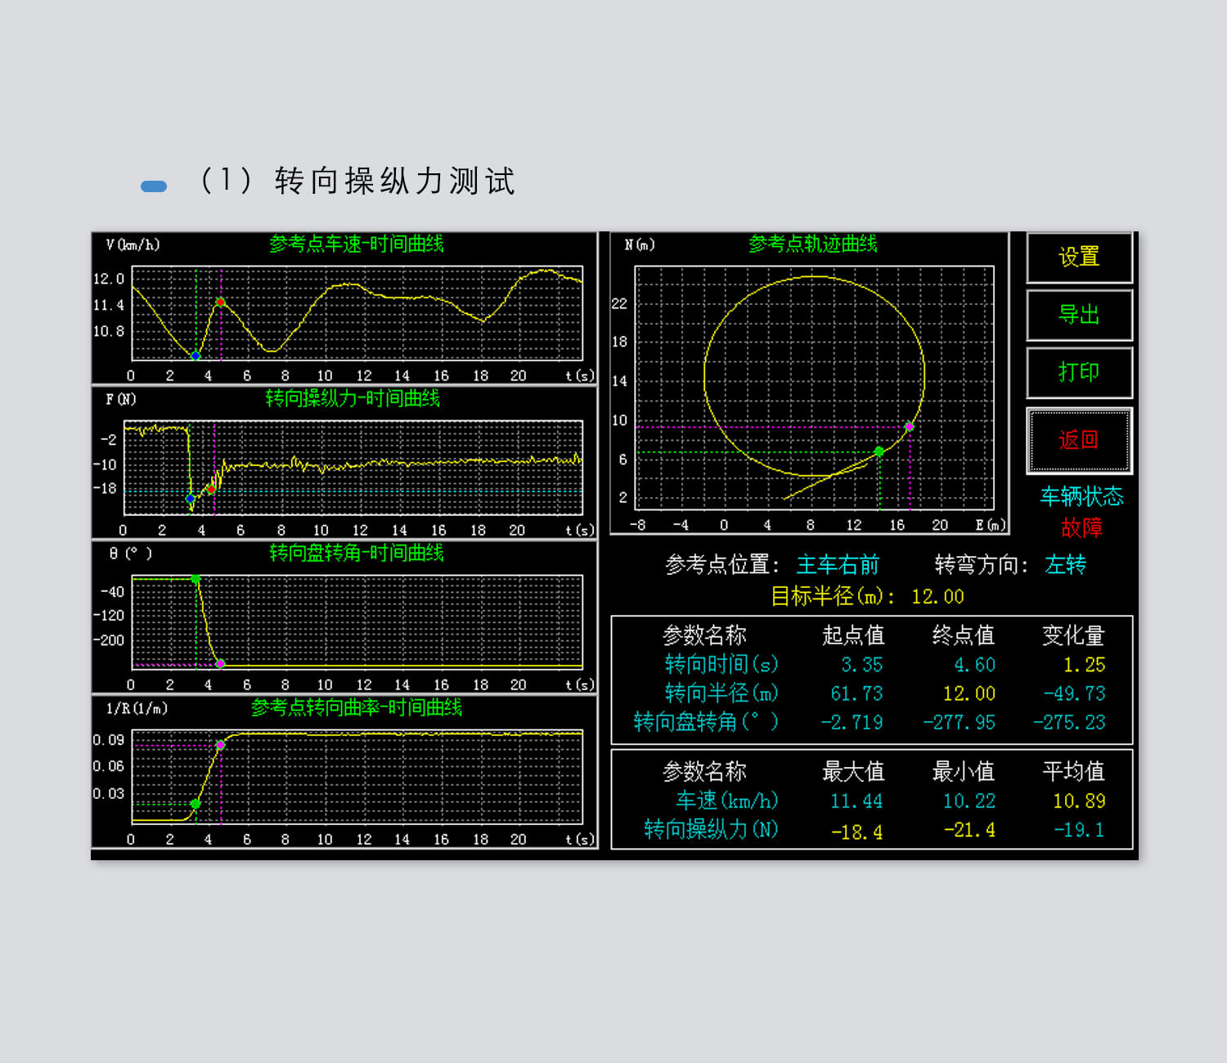The width and height of the screenshot is (1227, 1063).
Task: Click magenta end marker on steering angle curve
Action: 220,663
